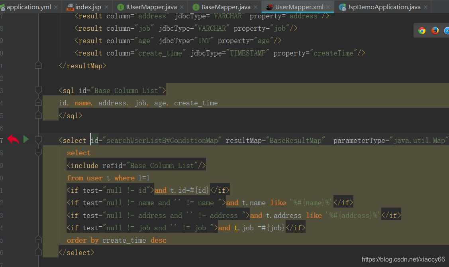The image size is (449, 267).
Task: Toggle fold marker on the column list line
Action: [38, 103]
